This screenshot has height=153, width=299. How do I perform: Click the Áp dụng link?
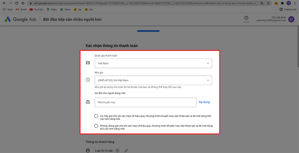pyautogui.click(x=205, y=102)
